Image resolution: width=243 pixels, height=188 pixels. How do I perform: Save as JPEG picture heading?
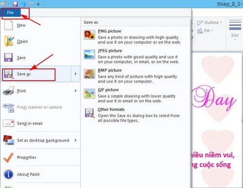pos(110,51)
